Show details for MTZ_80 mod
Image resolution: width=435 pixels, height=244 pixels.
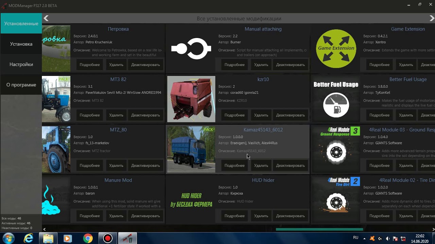point(90,166)
